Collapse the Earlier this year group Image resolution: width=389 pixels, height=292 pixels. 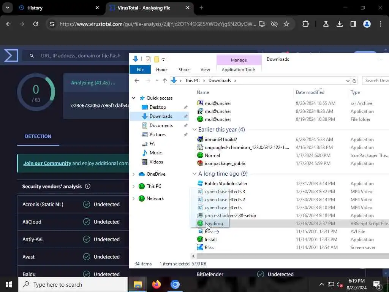point(195,130)
